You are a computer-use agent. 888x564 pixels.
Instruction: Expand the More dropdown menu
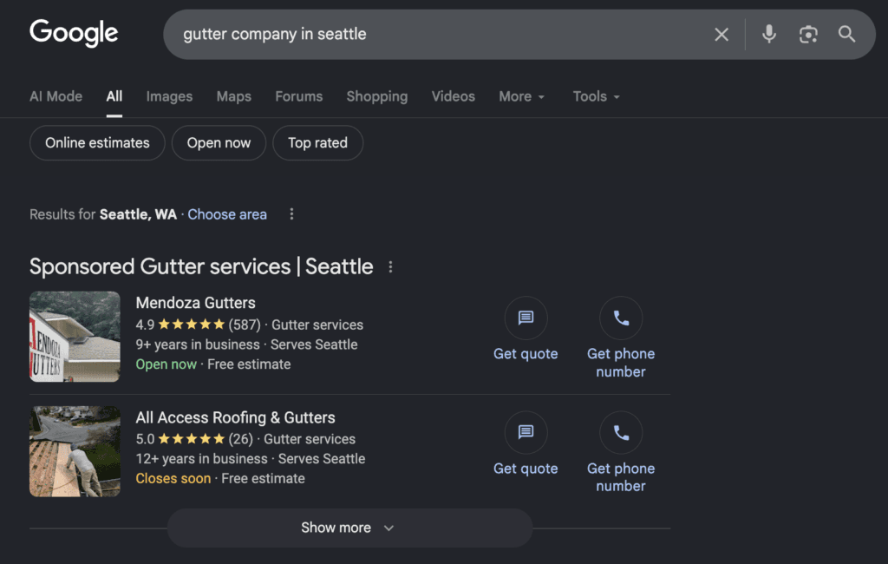(x=521, y=96)
